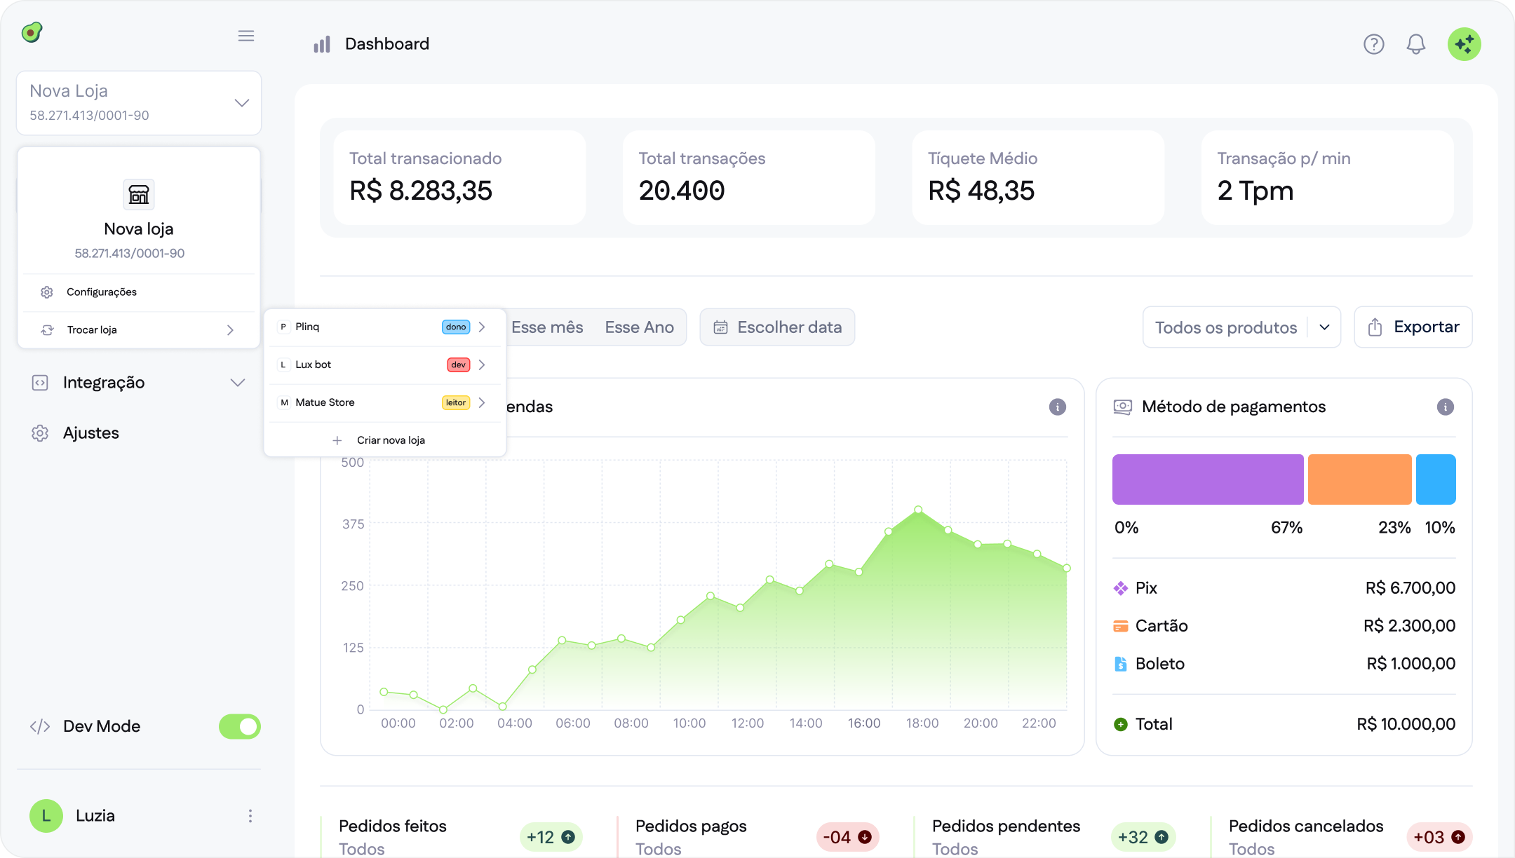The image size is (1515, 858).
Task: Switch to the Esse Ano tab
Action: 639,327
